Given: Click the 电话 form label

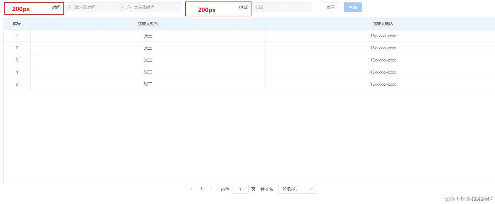Looking at the screenshot, I should (244, 7).
